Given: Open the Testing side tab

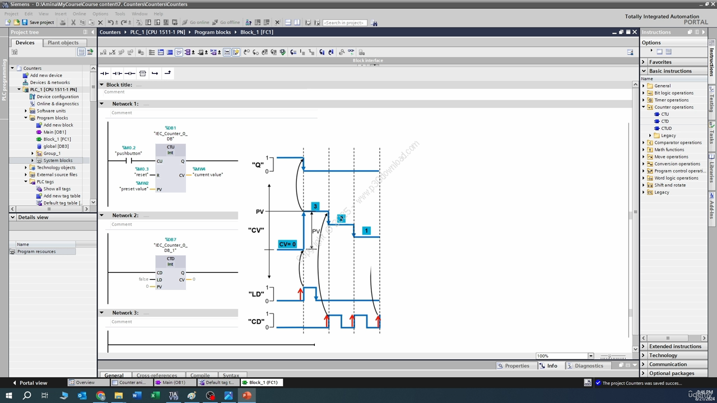Looking at the screenshot, I should (x=712, y=100).
